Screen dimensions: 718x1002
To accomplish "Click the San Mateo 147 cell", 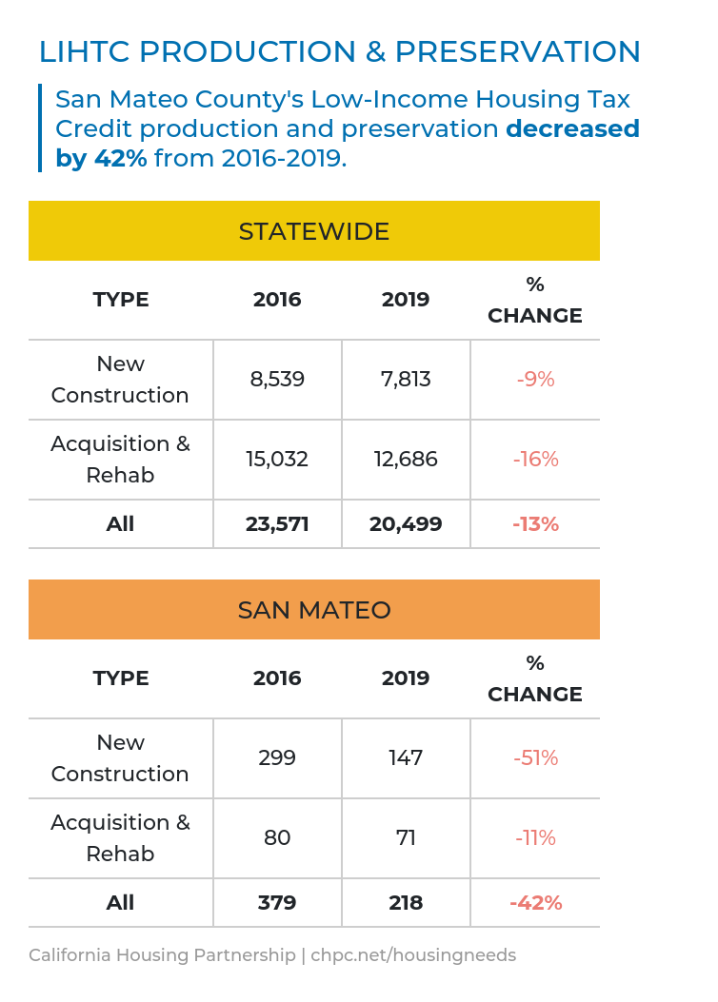I will pyautogui.click(x=406, y=758).
